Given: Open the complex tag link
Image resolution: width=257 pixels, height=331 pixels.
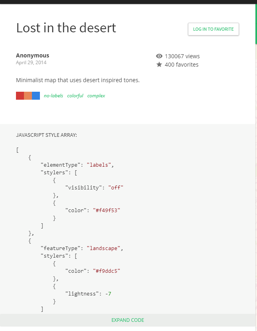Looking at the screenshot, I should [x=96, y=96].
